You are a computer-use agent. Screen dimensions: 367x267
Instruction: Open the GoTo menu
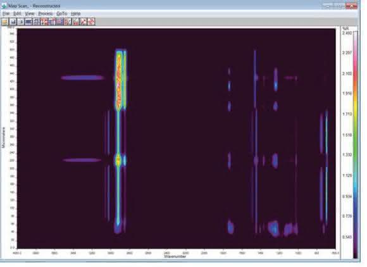pos(62,13)
